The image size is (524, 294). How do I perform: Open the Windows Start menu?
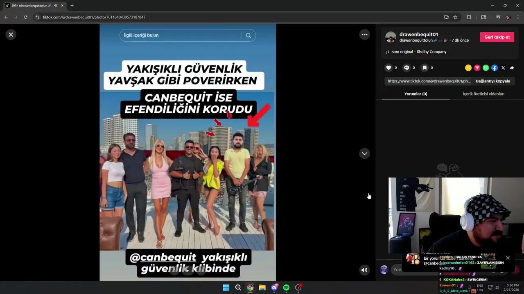(226, 287)
